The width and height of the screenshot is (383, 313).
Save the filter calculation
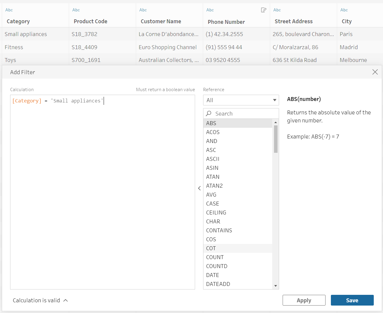point(352,300)
